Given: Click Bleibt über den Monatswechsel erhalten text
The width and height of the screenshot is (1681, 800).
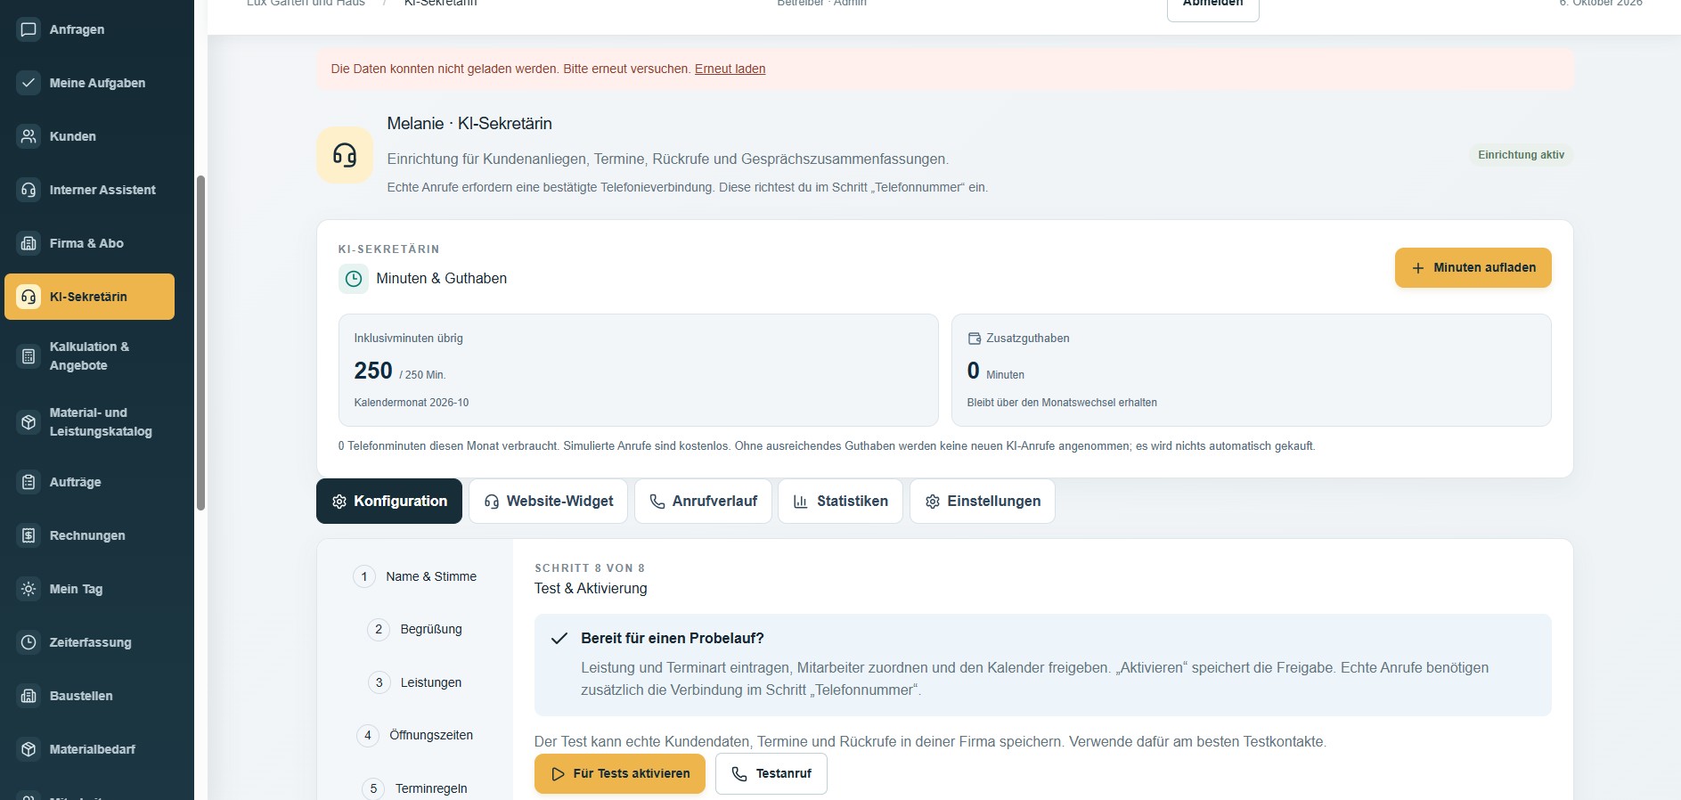Looking at the screenshot, I should click(1062, 403).
